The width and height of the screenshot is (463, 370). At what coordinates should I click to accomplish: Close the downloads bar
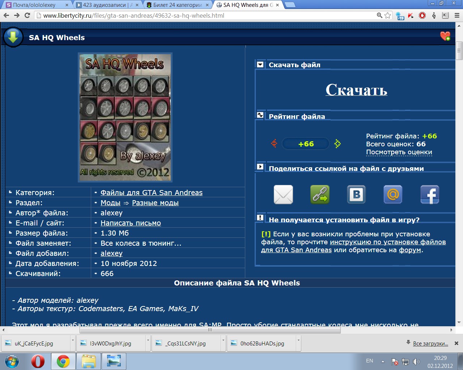456,343
